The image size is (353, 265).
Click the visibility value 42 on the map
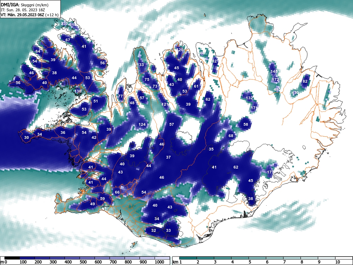click(94, 137)
